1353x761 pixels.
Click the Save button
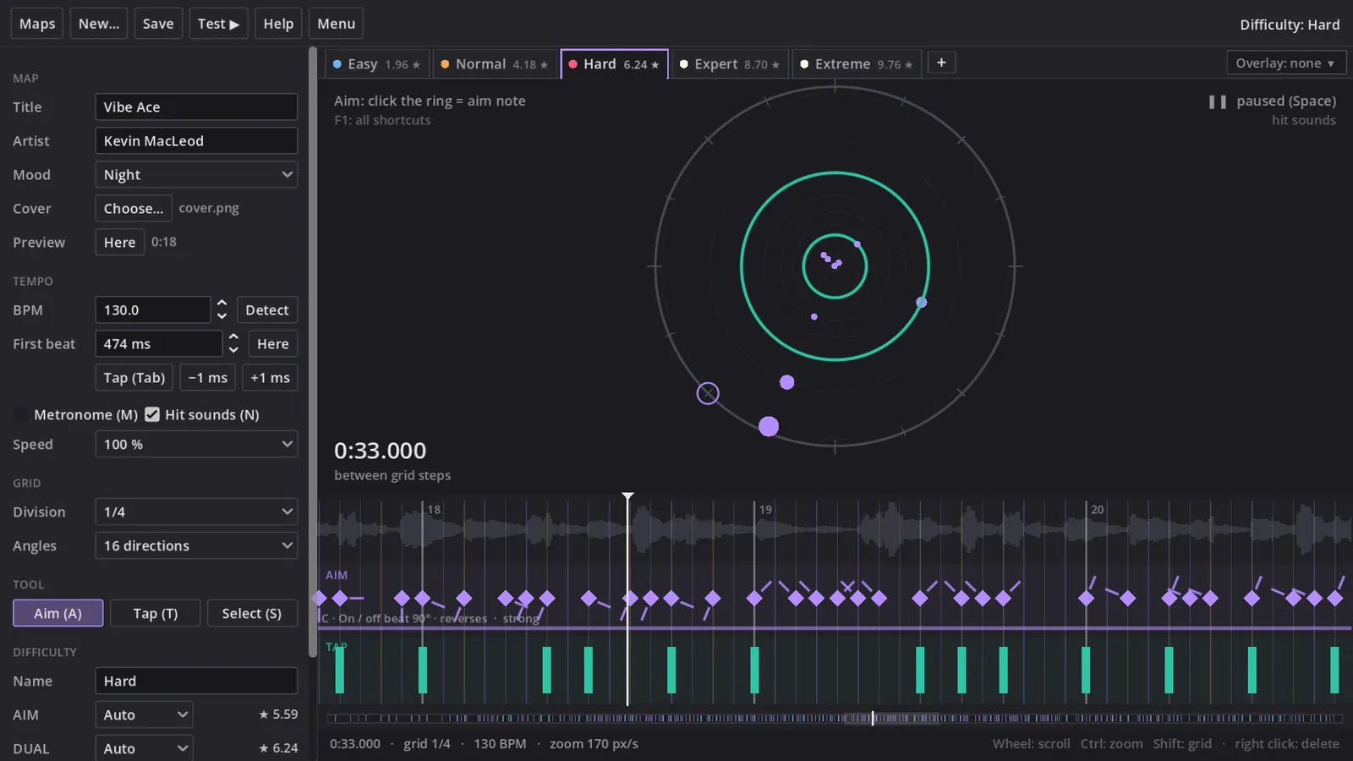[158, 24]
